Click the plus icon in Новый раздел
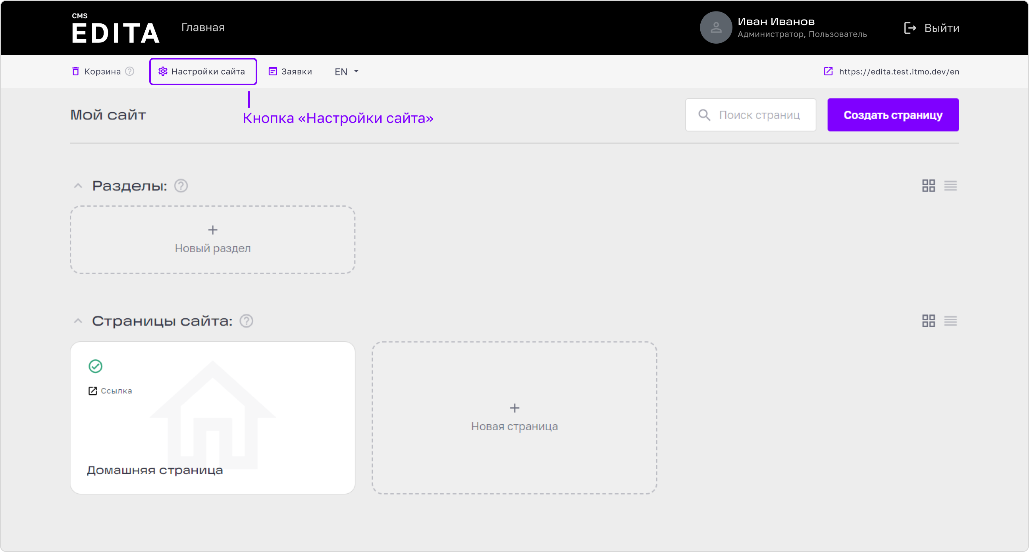This screenshot has width=1029, height=552. point(213,230)
